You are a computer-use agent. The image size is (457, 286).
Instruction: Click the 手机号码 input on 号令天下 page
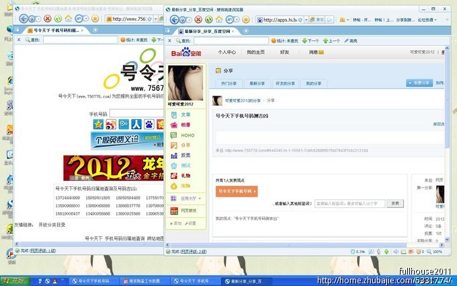pos(136,114)
